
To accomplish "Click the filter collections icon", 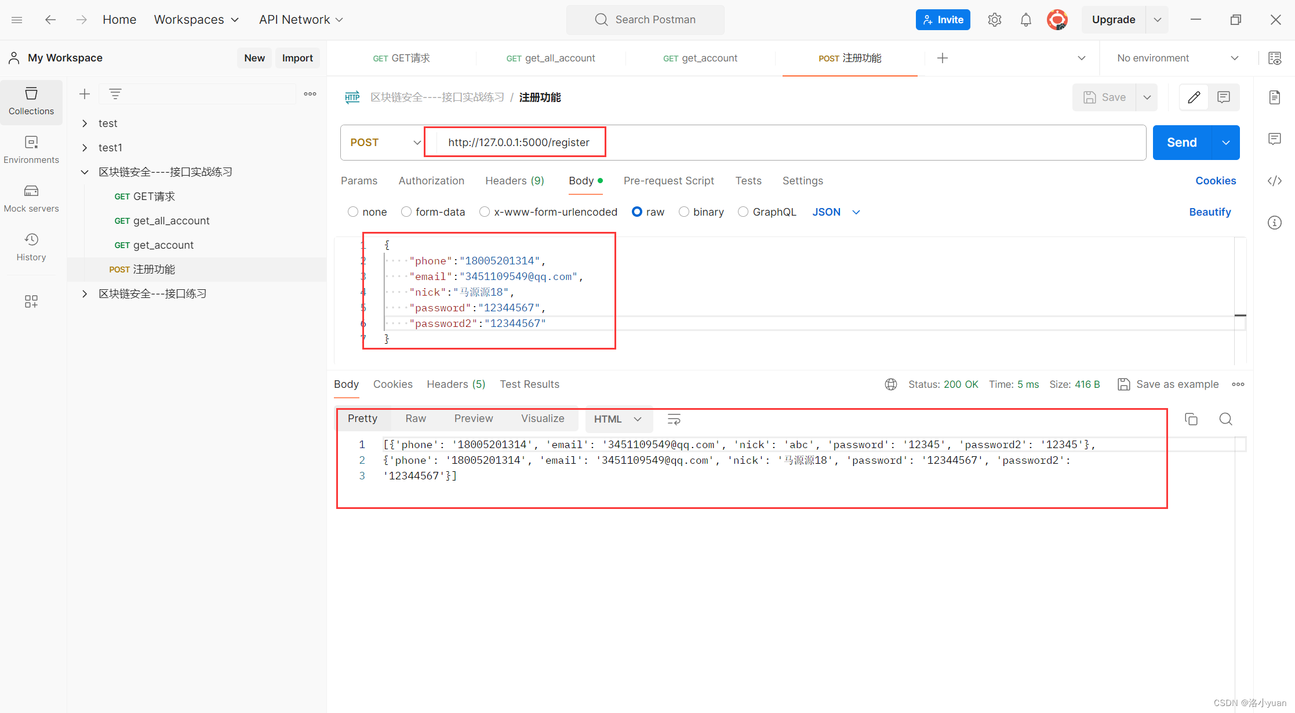I will tap(115, 94).
